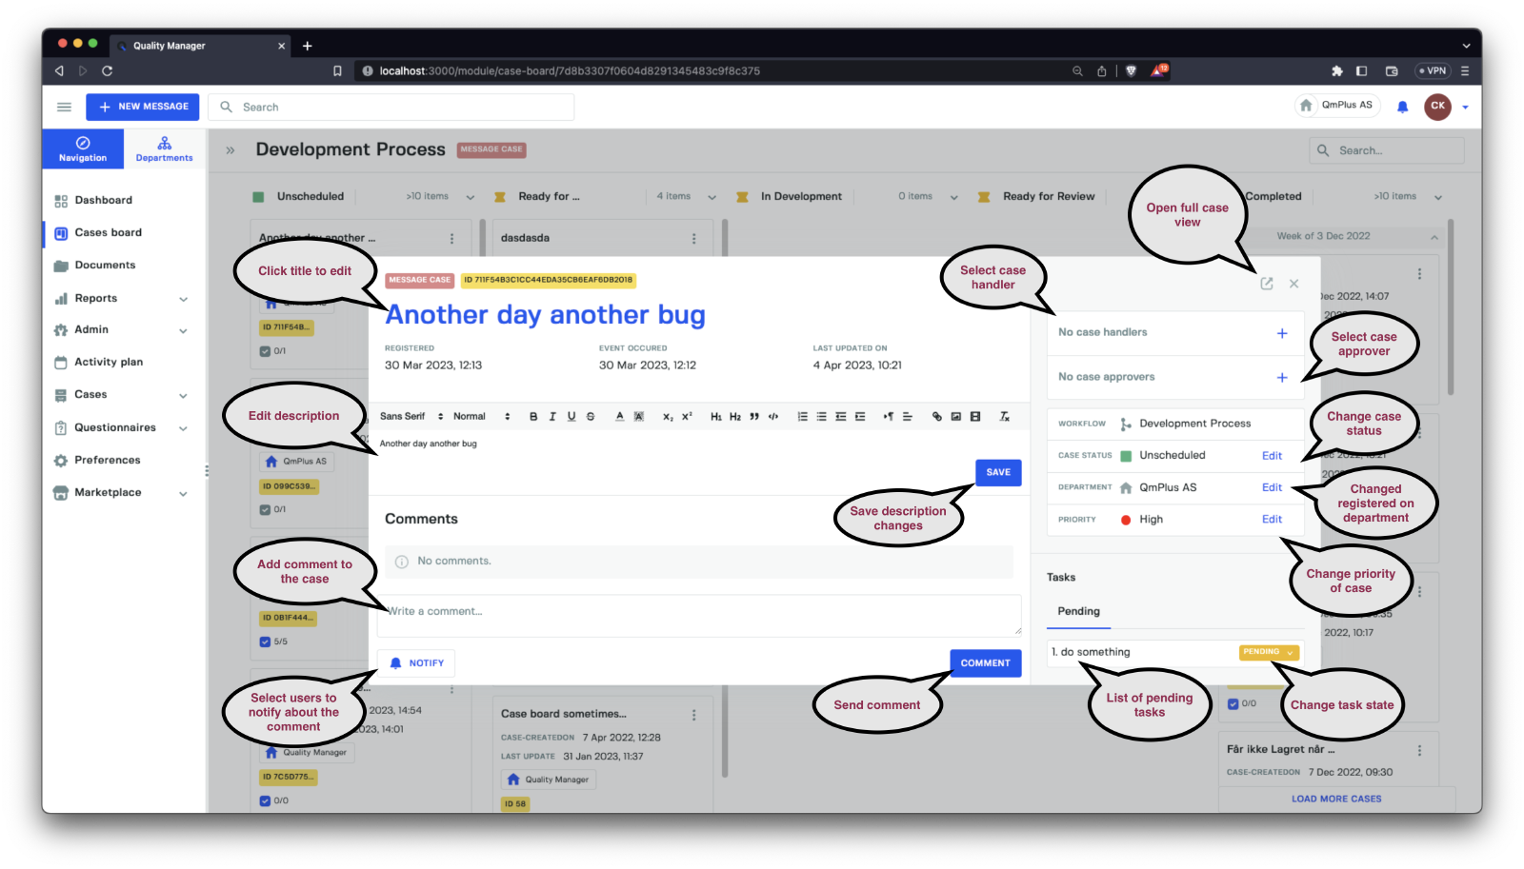Toggle bold formatting in the editor
This screenshot has width=1524, height=869.
click(533, 417)
